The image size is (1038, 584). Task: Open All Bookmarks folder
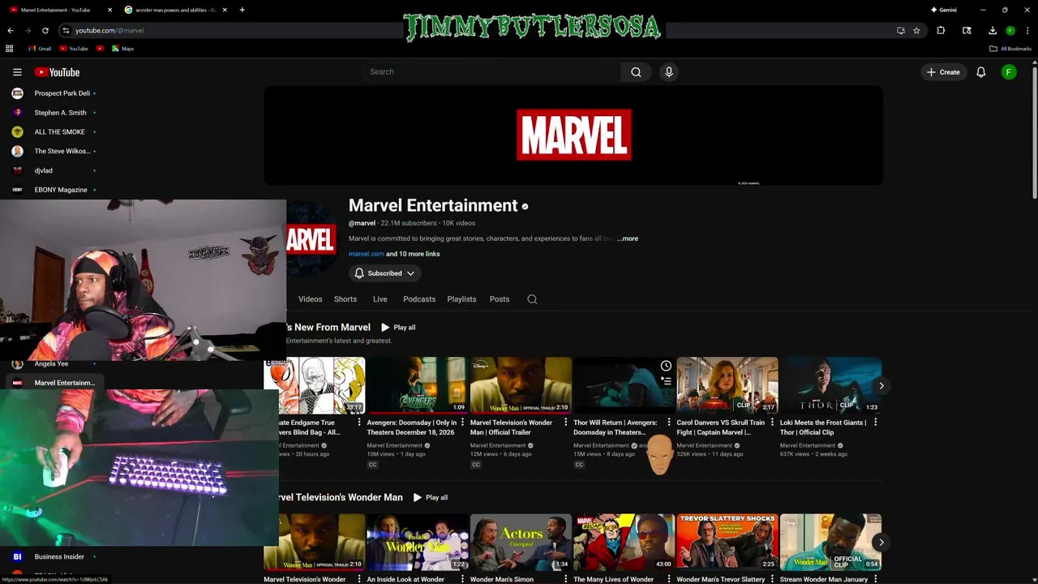[1010, 49]
